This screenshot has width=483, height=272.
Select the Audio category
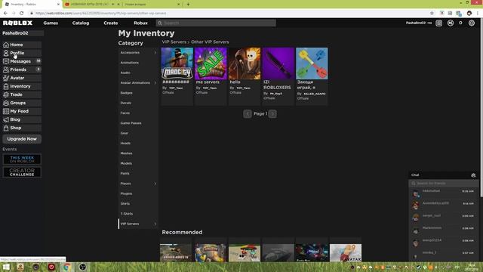125,73
